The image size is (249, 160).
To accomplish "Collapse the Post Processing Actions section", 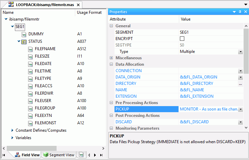I will 111,116.
